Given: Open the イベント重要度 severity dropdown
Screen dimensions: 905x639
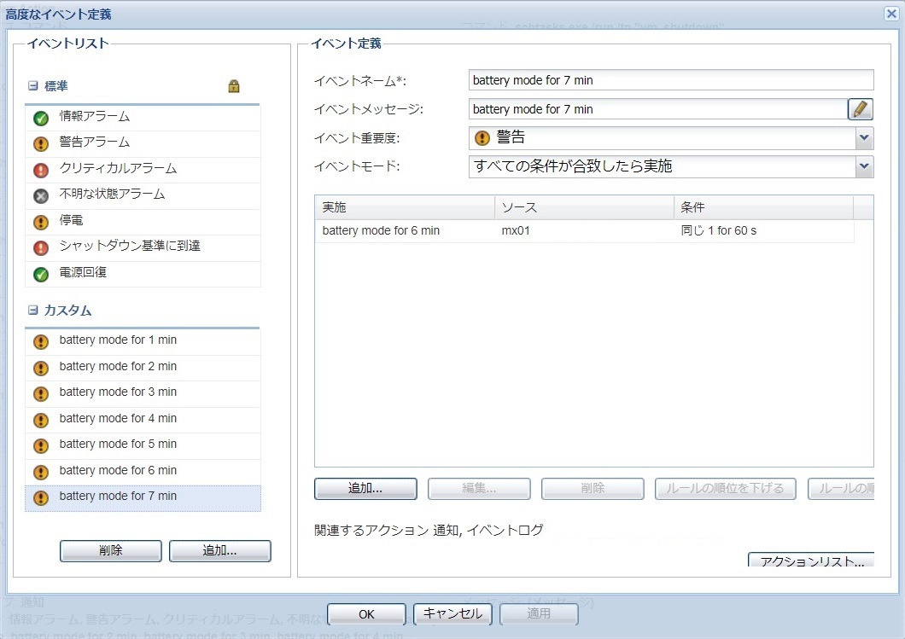Looking at the screenshot, I should (x=864, y=137).
